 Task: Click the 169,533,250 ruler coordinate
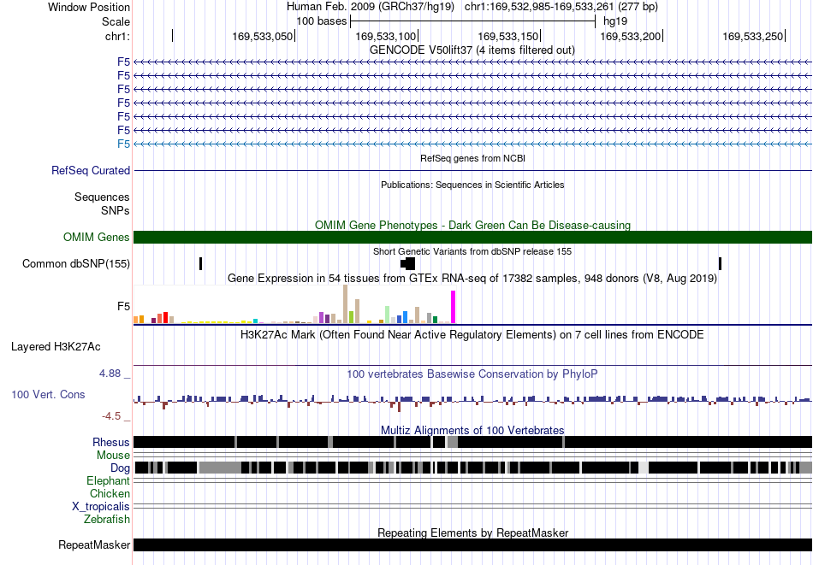752,36
